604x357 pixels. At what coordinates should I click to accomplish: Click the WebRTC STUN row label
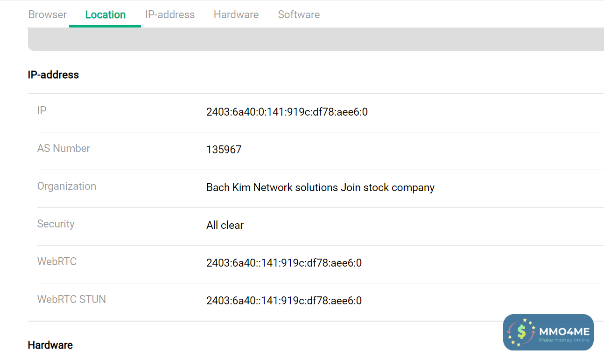coord(71,299)
